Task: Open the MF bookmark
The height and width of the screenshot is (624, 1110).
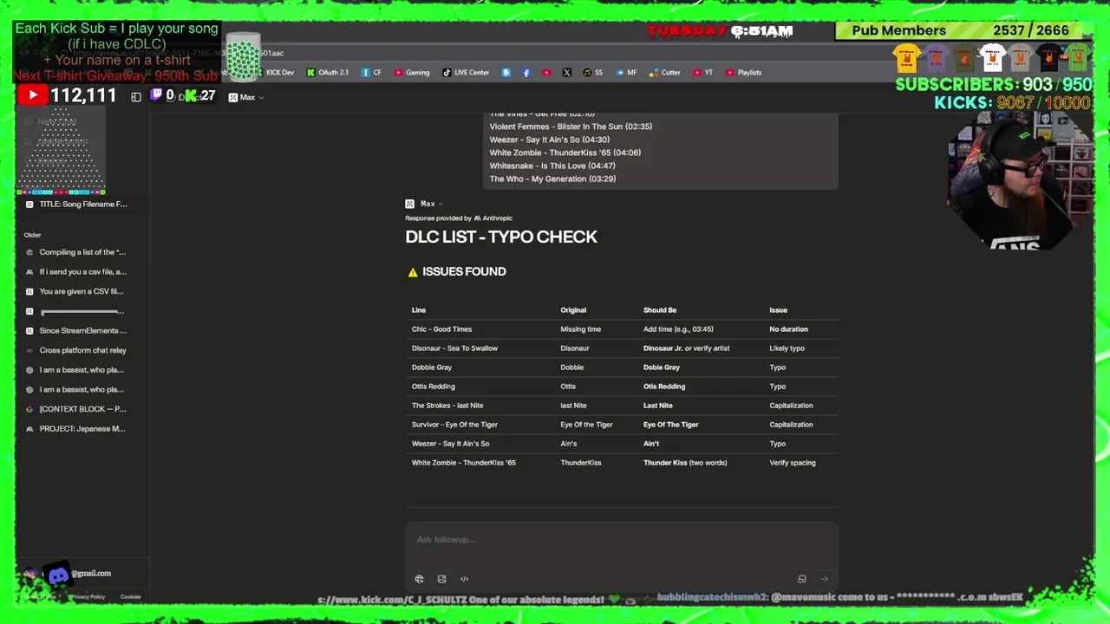Action: [x=626, y=73]
